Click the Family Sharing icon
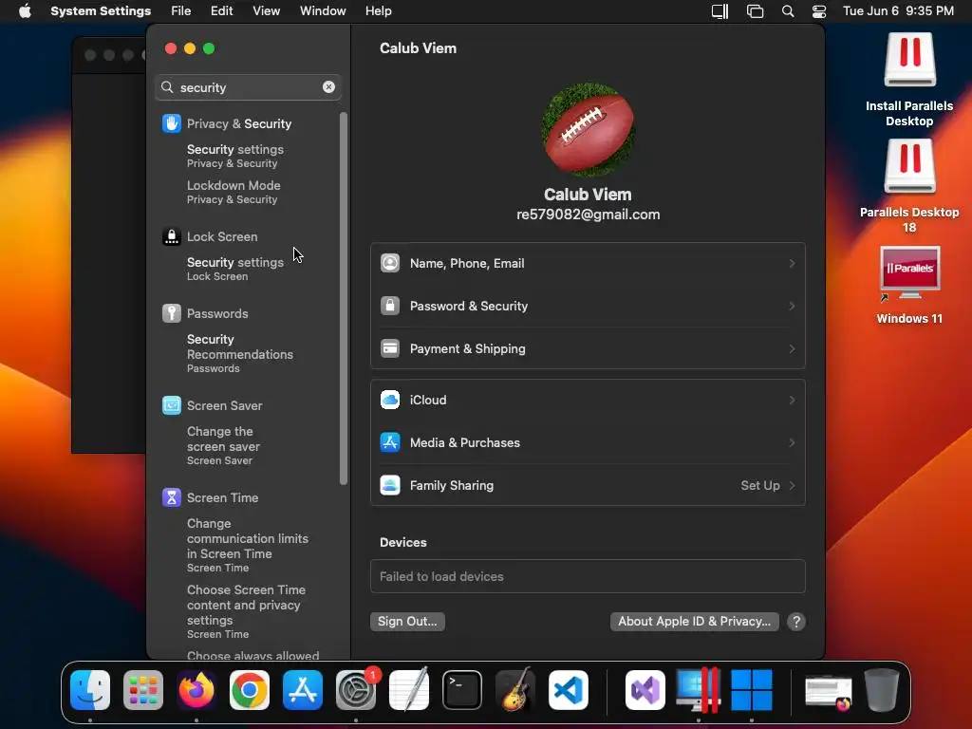This screenshot has height=729, width=972. 390,485
